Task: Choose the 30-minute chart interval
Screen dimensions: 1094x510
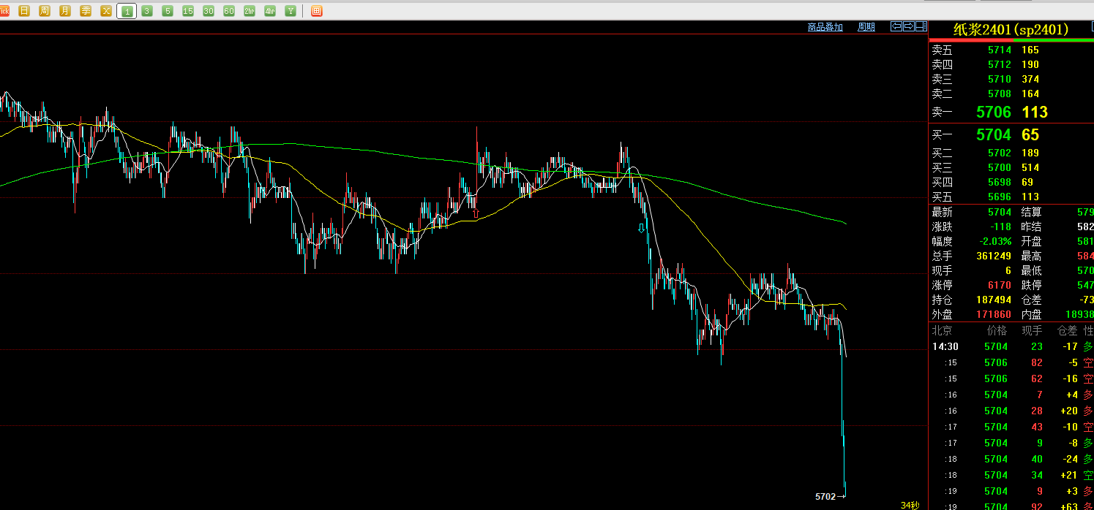Action: 209,11
